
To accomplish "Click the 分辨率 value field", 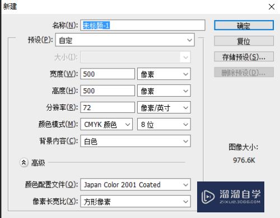I will 108,107.
